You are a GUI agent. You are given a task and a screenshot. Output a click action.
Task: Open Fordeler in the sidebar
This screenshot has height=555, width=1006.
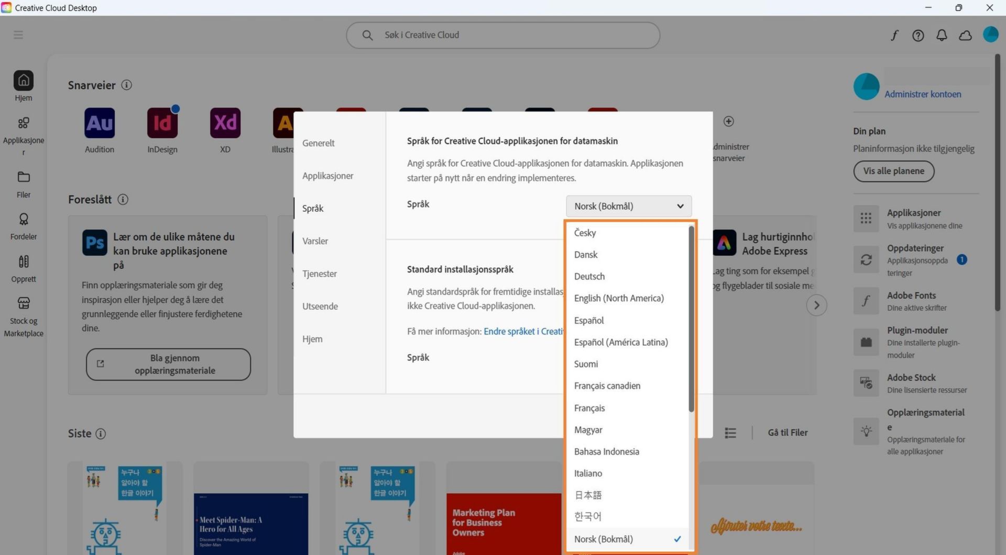pyautogui.click(x=23, y=226)
